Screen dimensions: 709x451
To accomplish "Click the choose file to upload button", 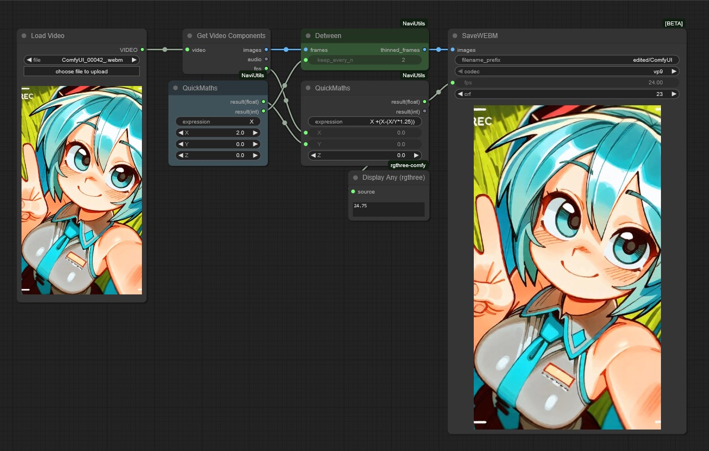I will 82,72.
